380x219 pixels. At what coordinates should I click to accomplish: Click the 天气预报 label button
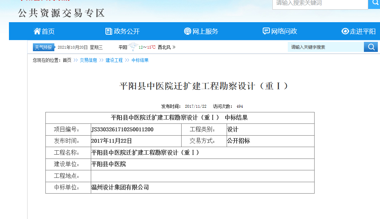tap(43, 47)
